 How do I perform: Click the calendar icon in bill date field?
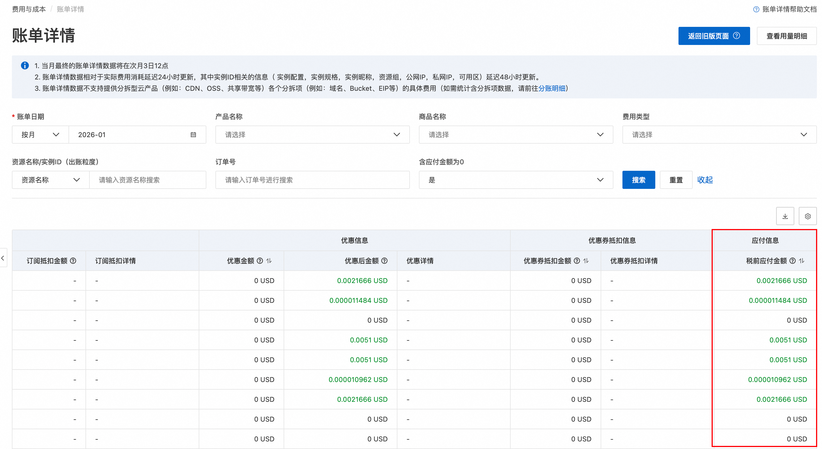click(x=193, y=135)
